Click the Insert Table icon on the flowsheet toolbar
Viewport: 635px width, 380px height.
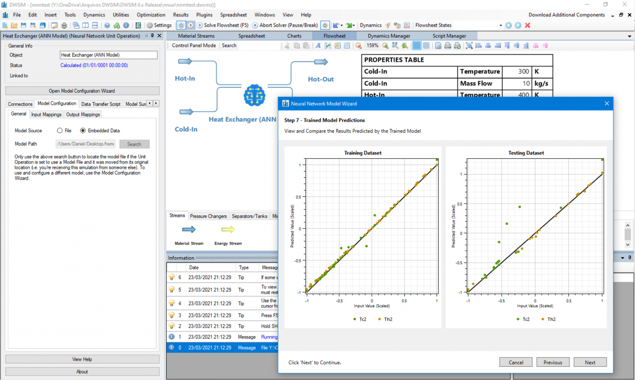[347, 46]
